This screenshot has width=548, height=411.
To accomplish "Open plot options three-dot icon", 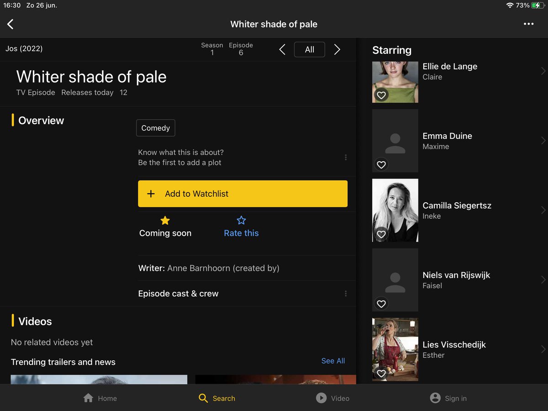I will [x=346, y=158].
